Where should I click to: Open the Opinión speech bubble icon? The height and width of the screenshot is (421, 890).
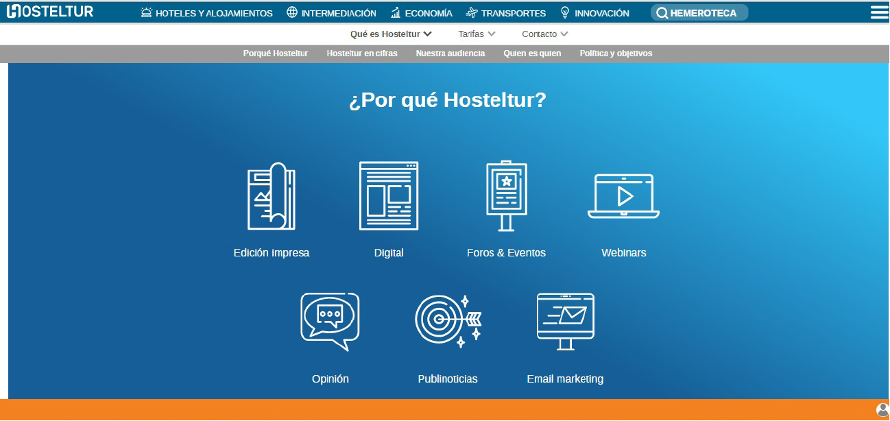click(330, 322)
